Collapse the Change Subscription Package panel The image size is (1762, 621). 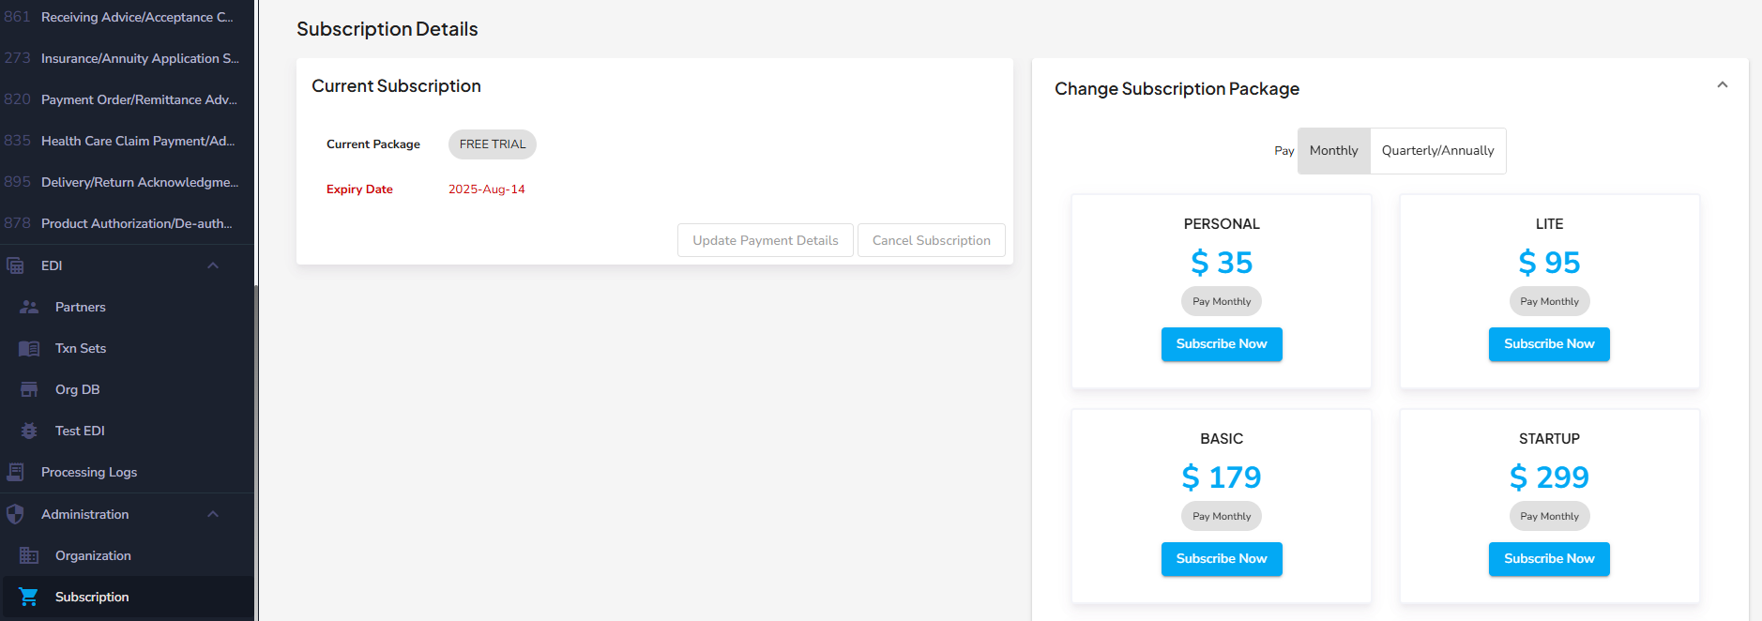click(x=1722, y=85)
